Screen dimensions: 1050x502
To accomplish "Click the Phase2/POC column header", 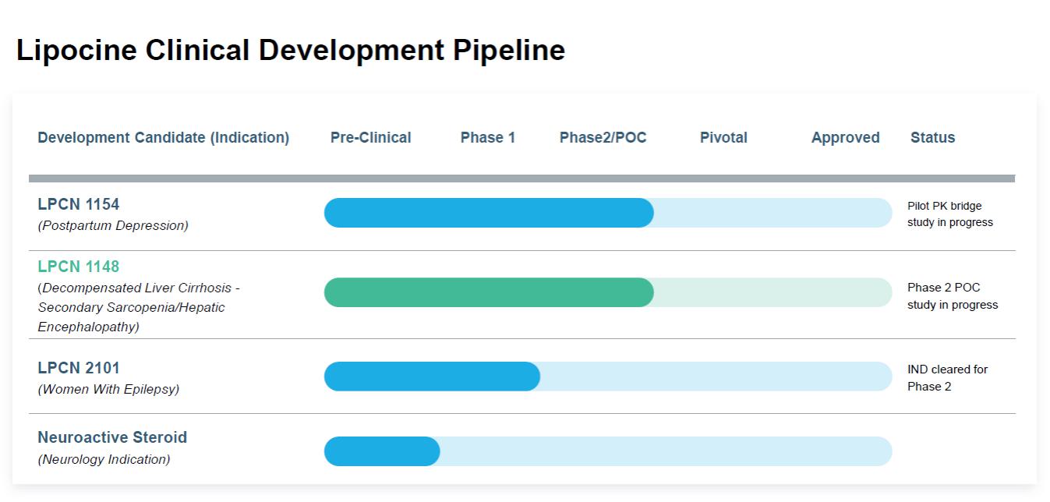I will click(603, 138).
